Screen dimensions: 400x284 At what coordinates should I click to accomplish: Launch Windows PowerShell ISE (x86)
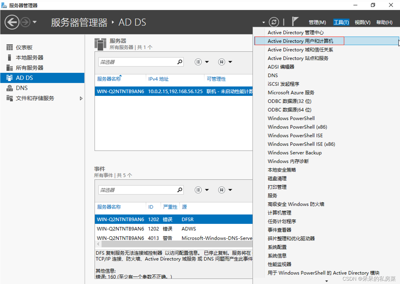click(301, 144)
